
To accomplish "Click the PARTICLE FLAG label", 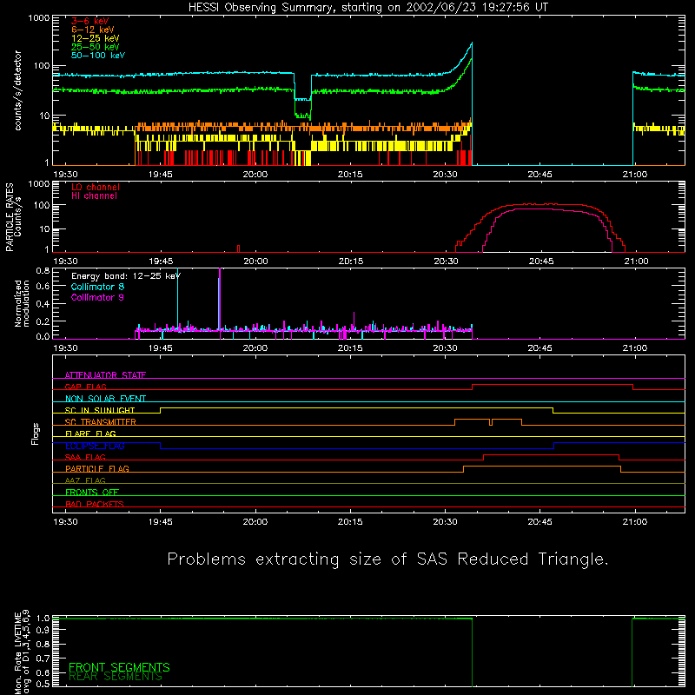I will [97, 468].
